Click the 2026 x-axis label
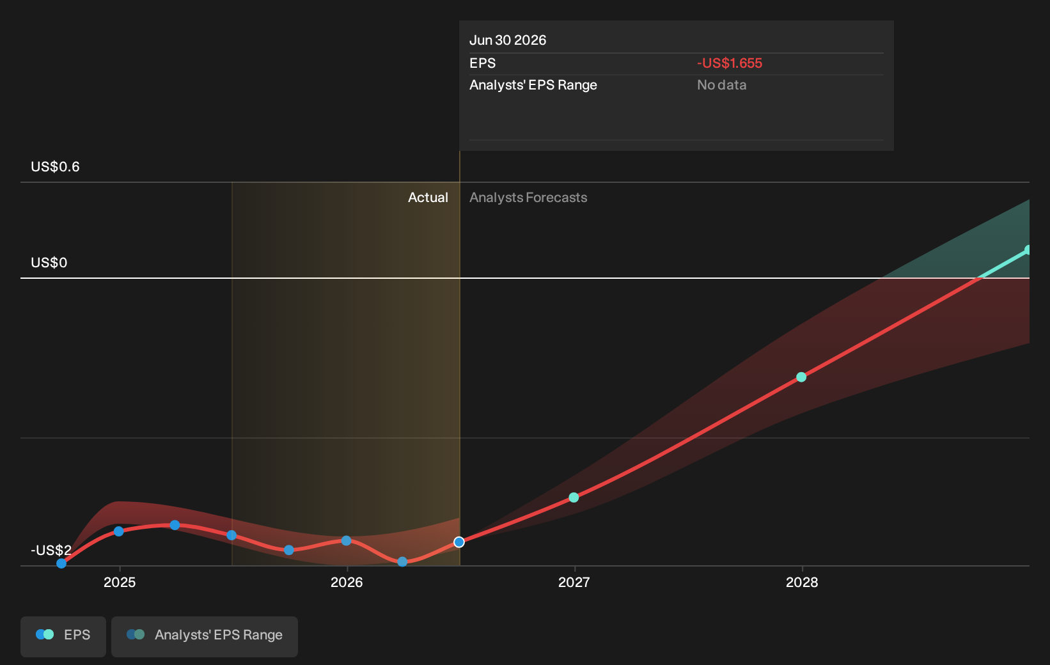 [347, 582]
